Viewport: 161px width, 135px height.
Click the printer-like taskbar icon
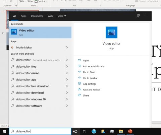(112, 131)
